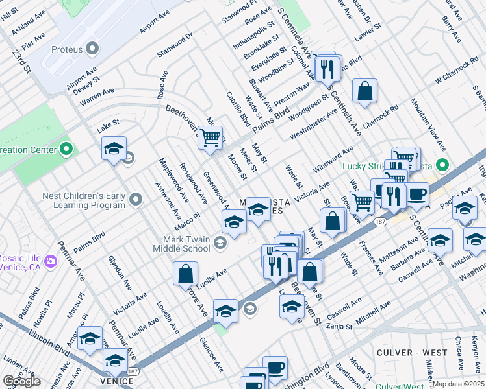
Task: Click the shopping bag marker on Lucille Ave
Action: [185, 274]
